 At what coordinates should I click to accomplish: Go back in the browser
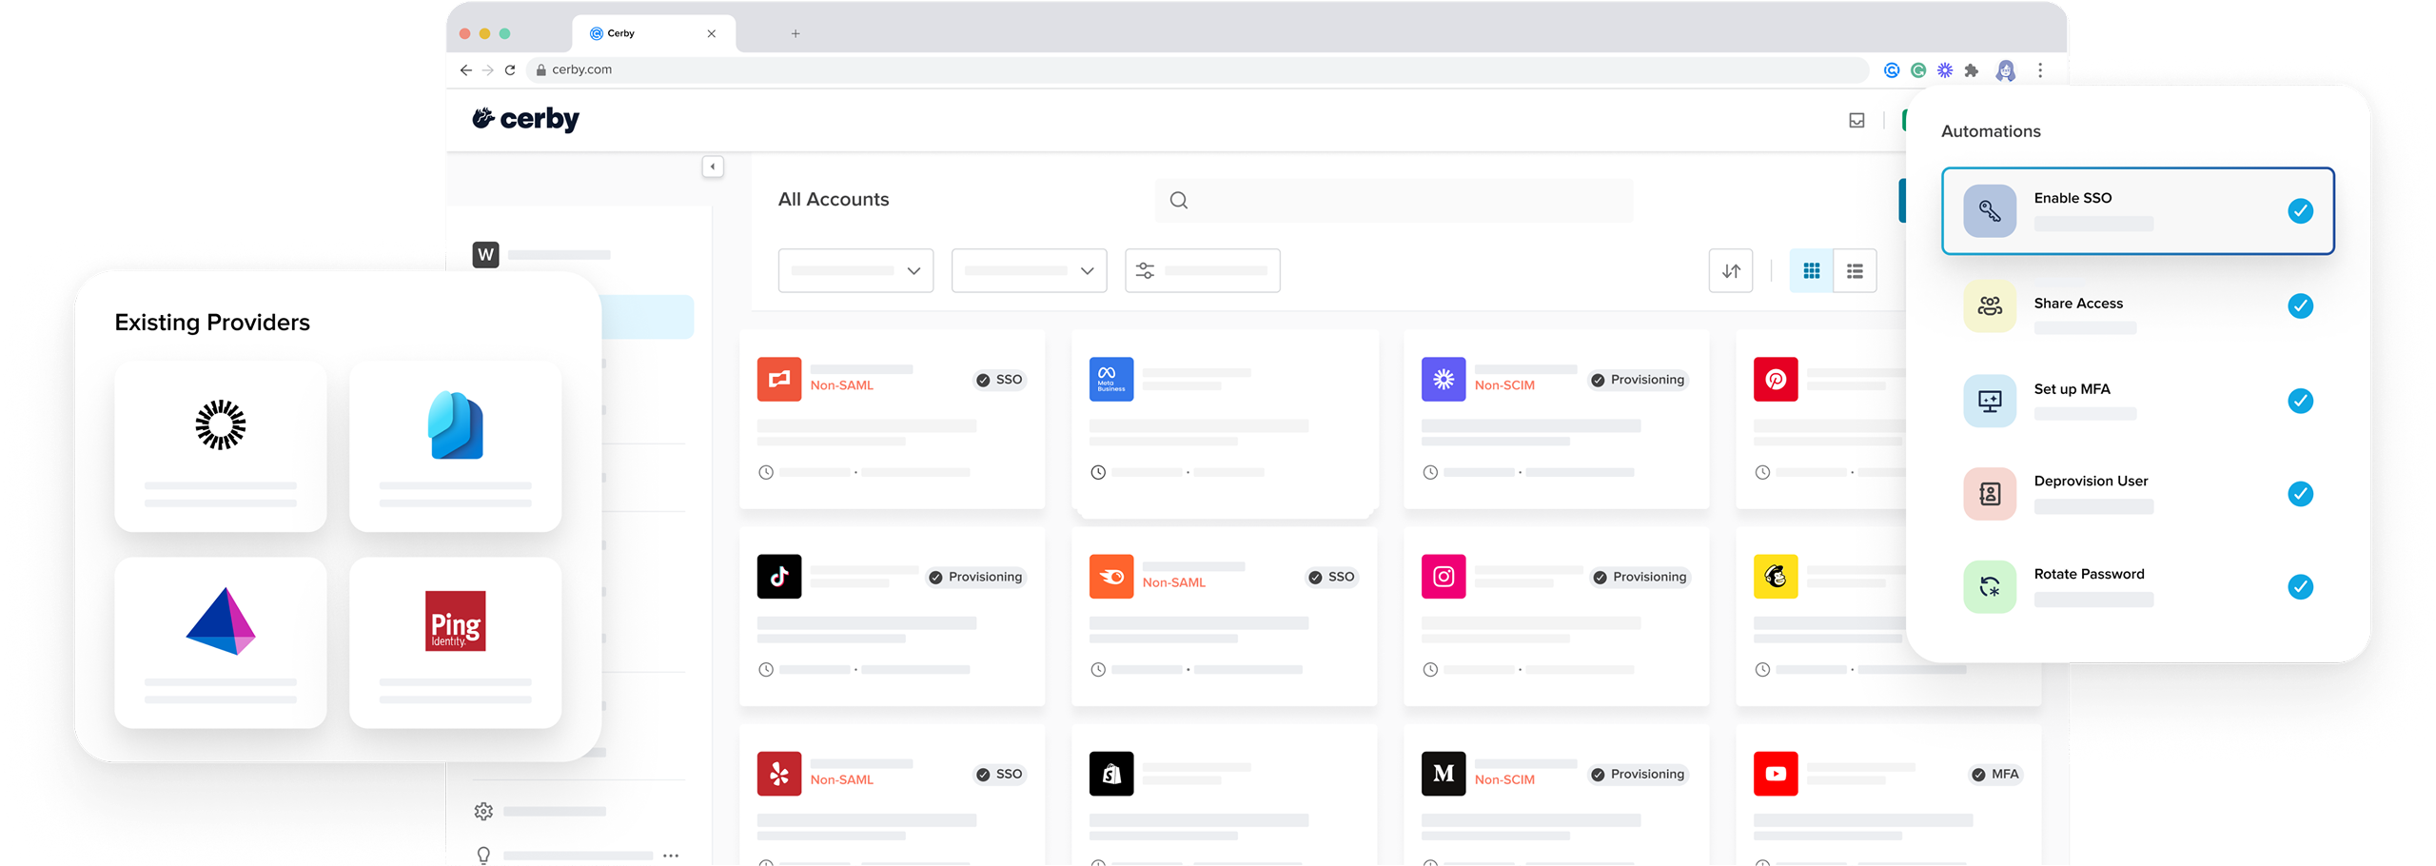(465, 69)
